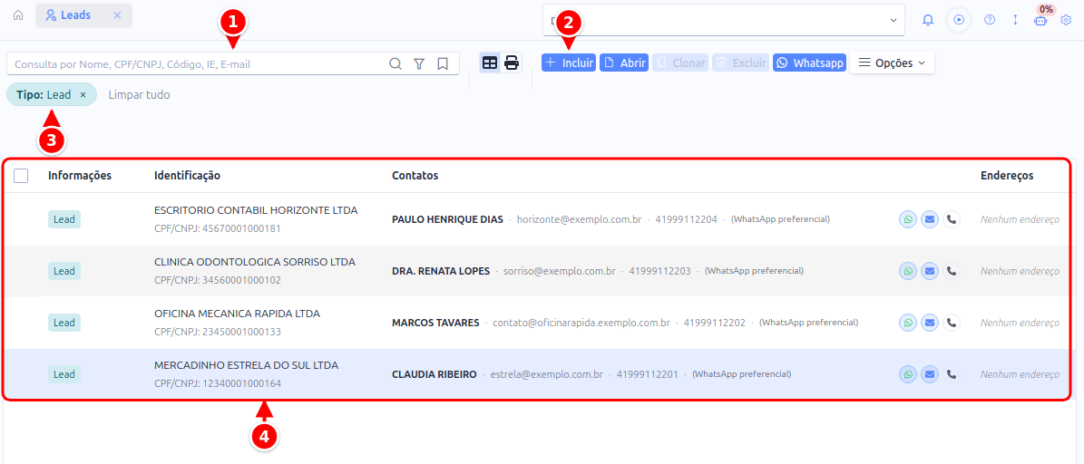The image size is (1084, 464).
Task: Click the Lead badge for Mercadinho Estrela
Action: point(64,374)
